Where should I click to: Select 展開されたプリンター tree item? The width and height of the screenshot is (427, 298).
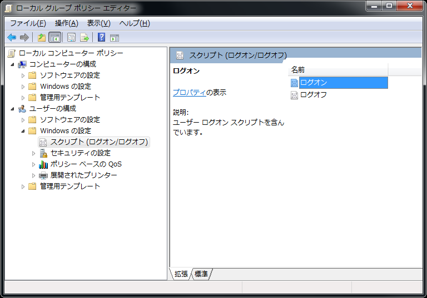click(x=83, y=175)
